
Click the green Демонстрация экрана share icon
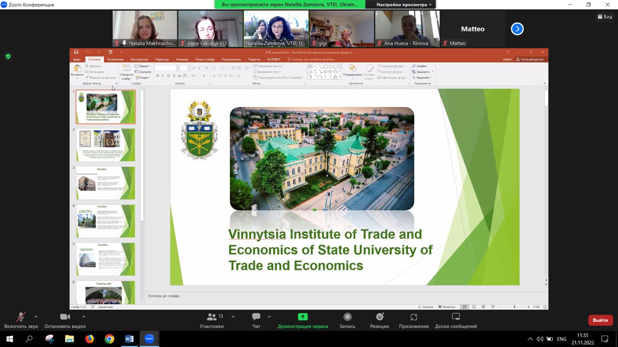click(303, 317)
